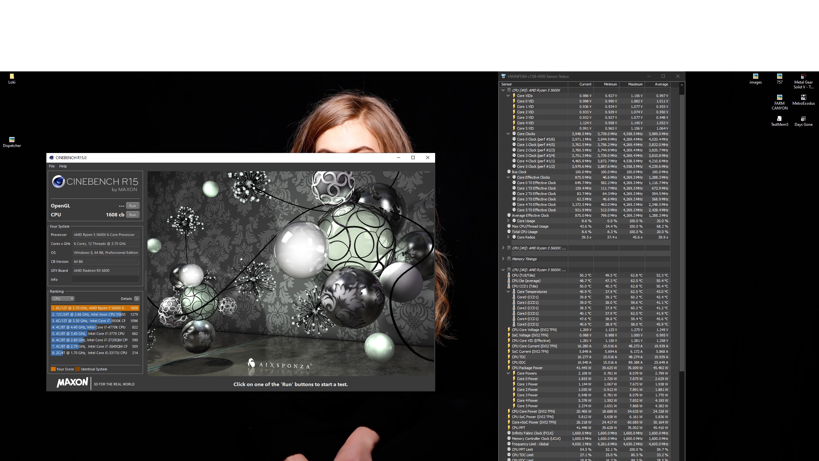The height and width of the screenshot is (461, 819).
Task: Run the OpenGL benchmark test
Action: (x=132, y=206)
